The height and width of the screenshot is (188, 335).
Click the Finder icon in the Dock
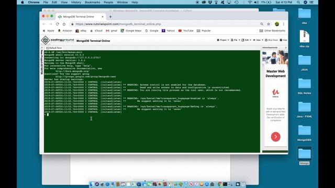[x=92, y=184]
